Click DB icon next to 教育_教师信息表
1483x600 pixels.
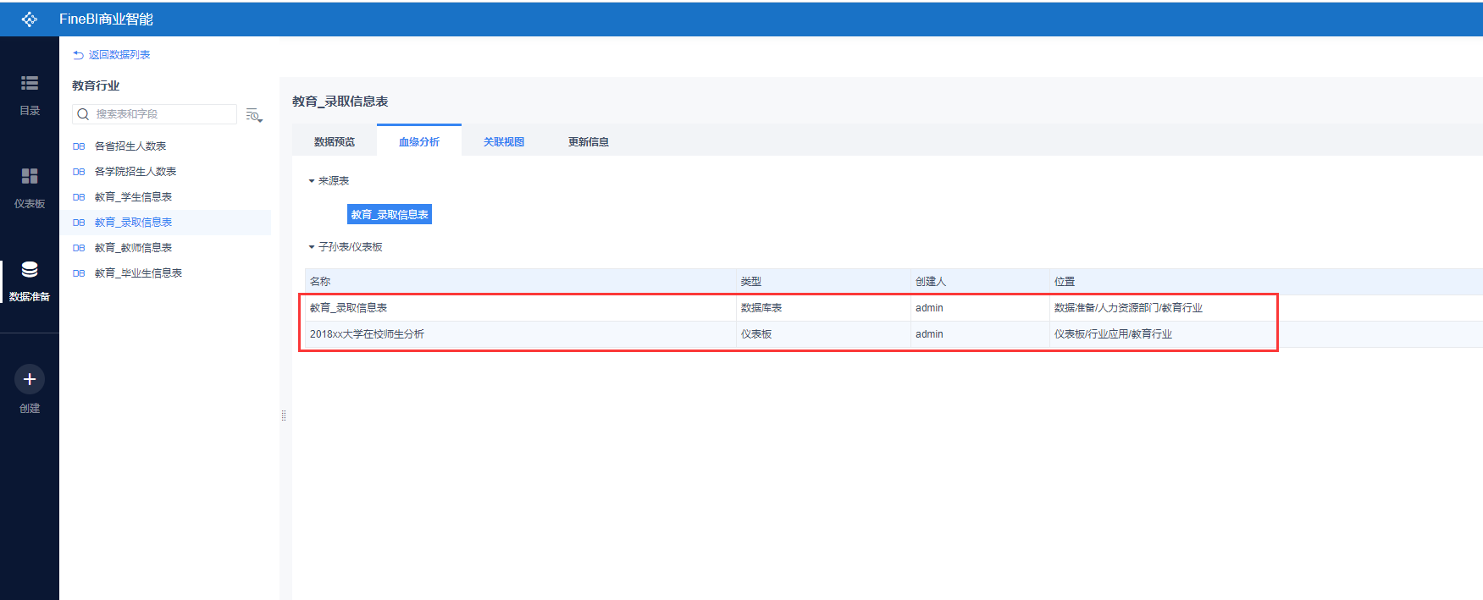(79, 248)
